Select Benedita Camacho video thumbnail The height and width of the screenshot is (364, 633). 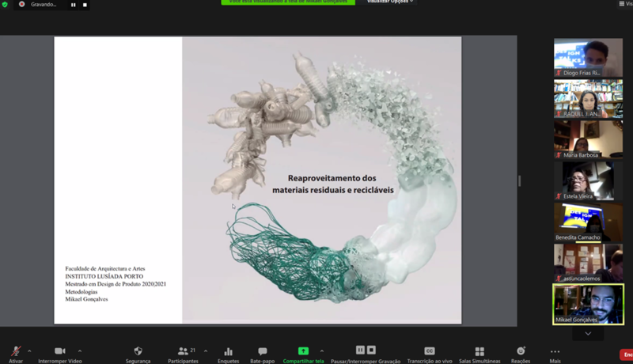point(588,222)
